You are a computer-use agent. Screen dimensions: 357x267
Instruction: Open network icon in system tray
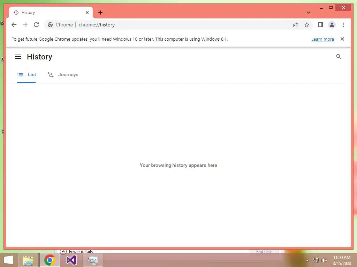[x=316, y=260]
